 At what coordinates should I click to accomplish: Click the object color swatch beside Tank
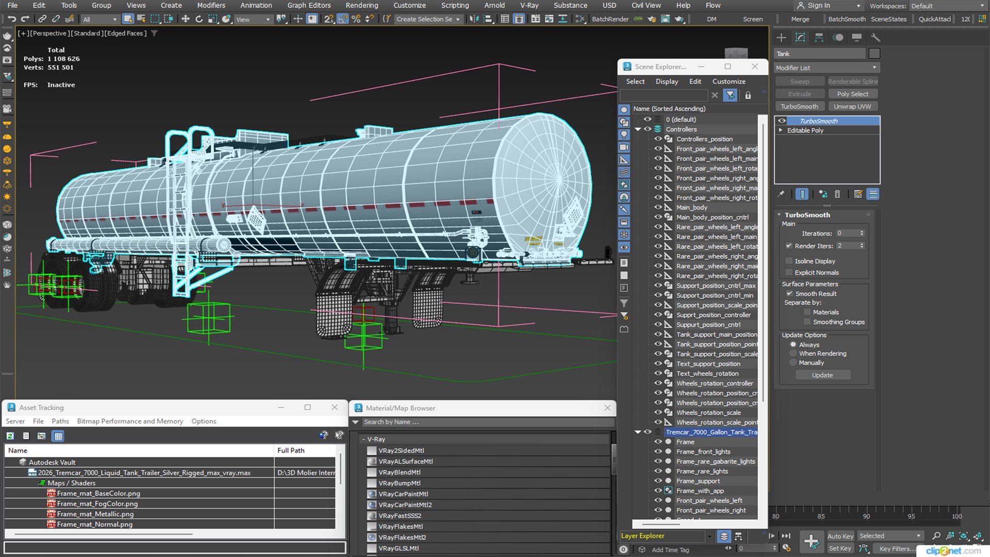[874, 54]
